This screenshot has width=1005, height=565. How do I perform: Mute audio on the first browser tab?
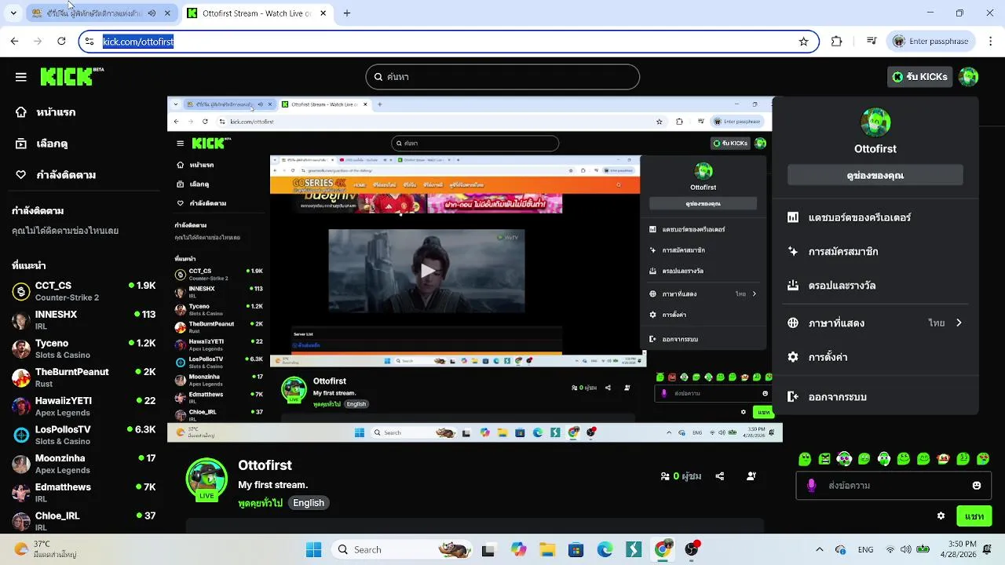pos(152,13)
